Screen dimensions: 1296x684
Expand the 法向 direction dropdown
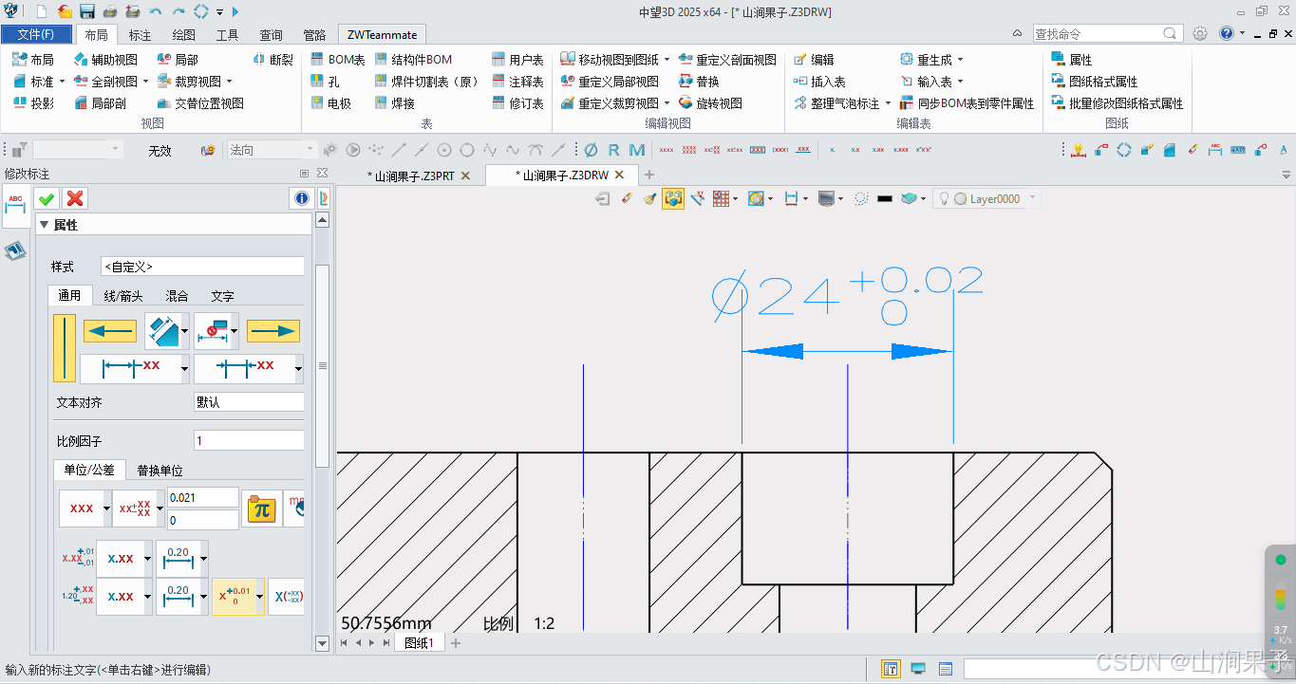[310, 150]
